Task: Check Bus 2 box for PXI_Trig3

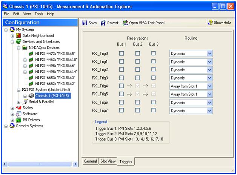Action: tap(137, 78)
